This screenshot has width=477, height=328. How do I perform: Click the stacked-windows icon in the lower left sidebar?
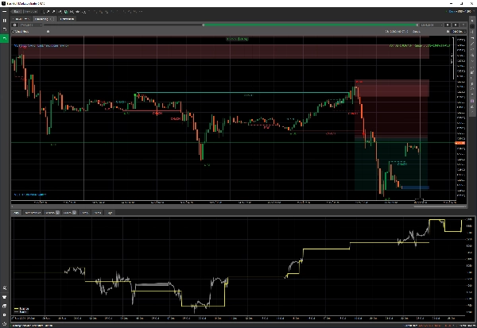point(4,306)
